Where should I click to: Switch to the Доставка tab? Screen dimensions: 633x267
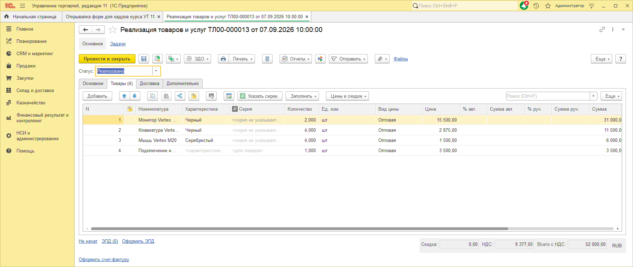(x=149, y=84)
